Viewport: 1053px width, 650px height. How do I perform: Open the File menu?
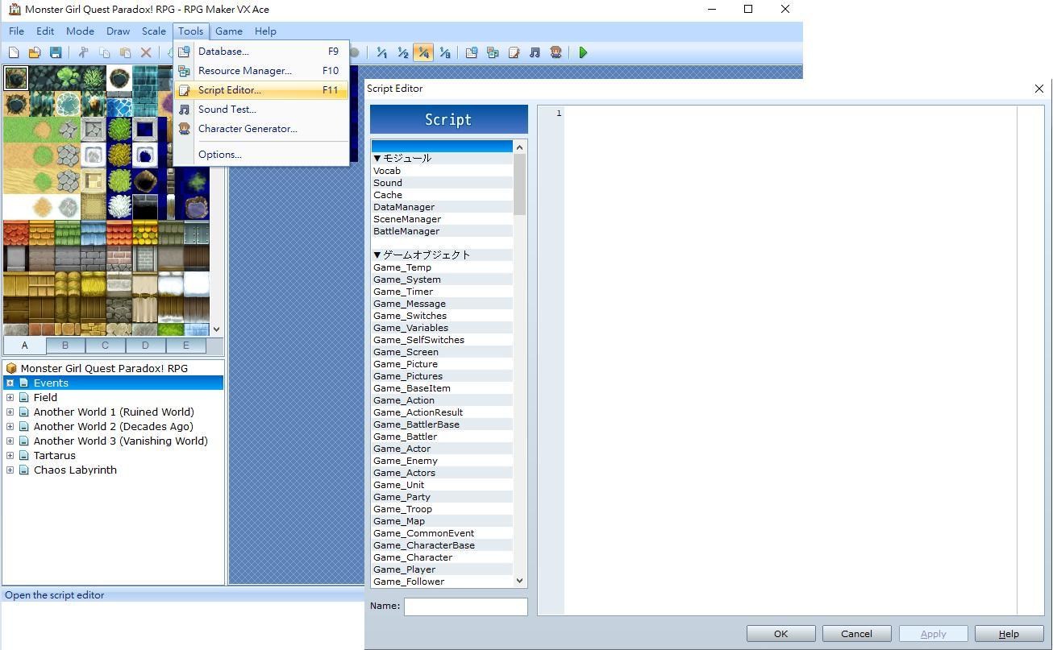click(x=16, y=31)
